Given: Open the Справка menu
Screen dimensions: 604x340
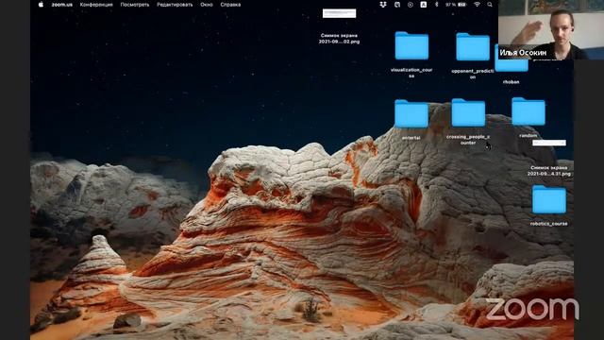Looking at the screenshot, I should (230, 5).
